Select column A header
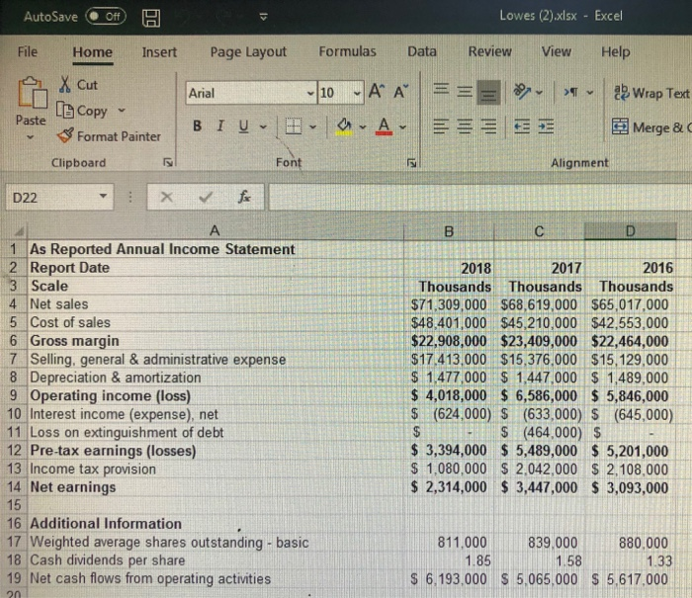This screenshot has height=598, width=692. pyautogui.click(x=216, y=230)
